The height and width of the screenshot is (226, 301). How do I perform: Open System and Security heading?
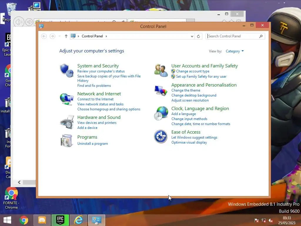[98, 66]
